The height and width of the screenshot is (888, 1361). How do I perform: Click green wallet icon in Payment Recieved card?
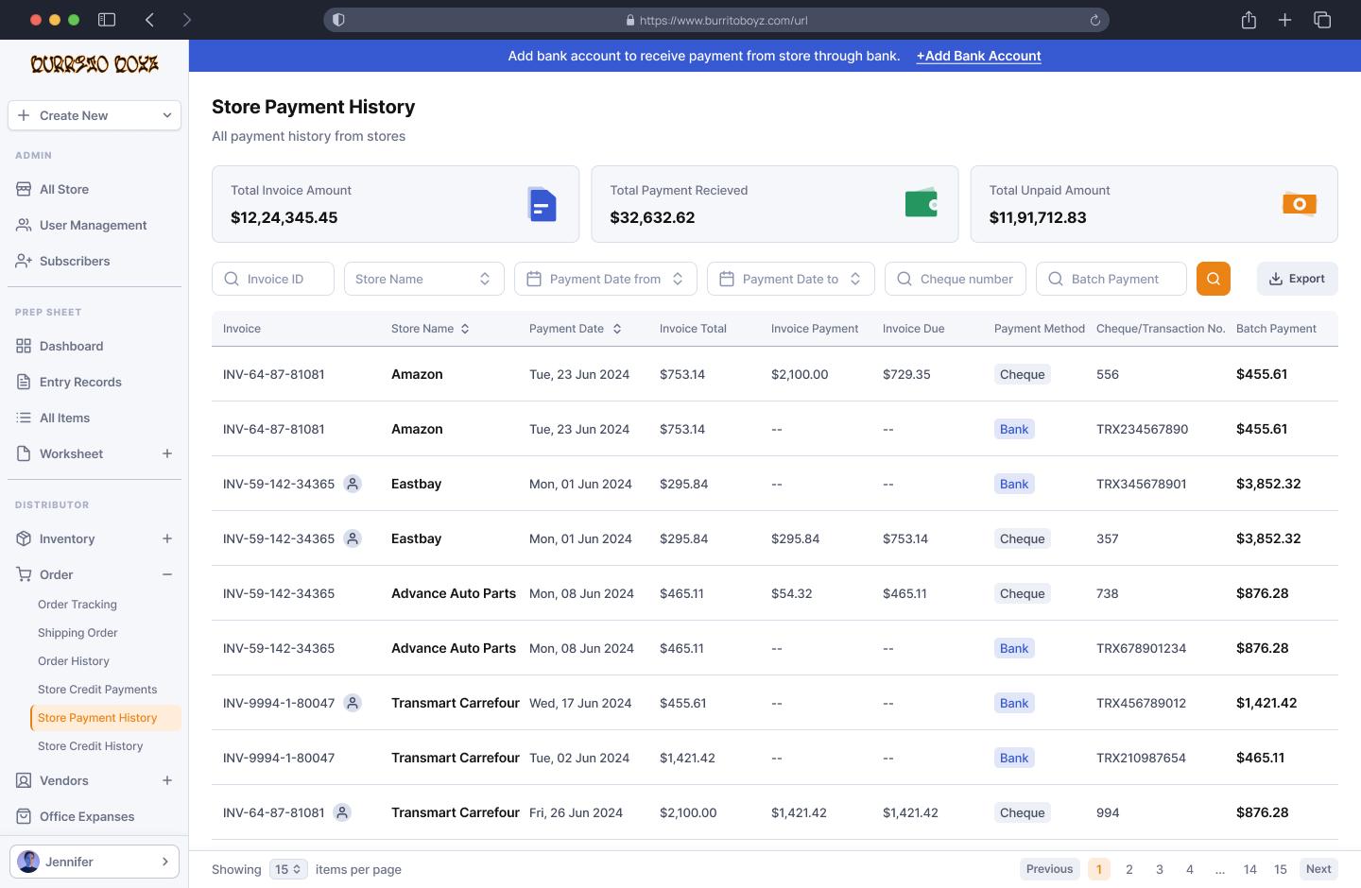pyautogui.click(x=922, y=203)
